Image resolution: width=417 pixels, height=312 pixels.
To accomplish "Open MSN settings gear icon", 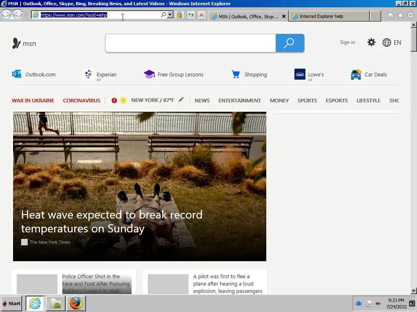I will (x=371, y=42).
